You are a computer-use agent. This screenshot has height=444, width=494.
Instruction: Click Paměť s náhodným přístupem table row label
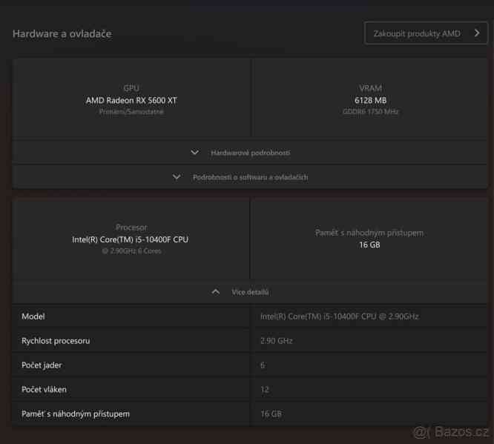pos(76,414)
